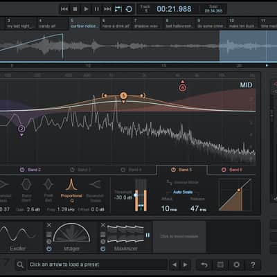Choose the Peak Bell filter shape icon
Viewport: 277px width, 277px height.
[x=48, y=184]
